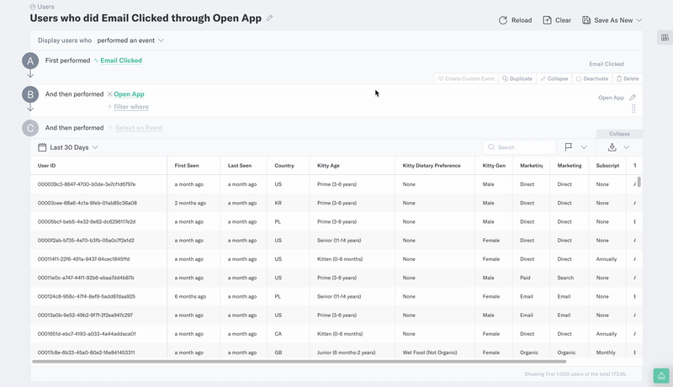The width and height of the screenshot is (673, 387).
Task: Select step A circle badge
Action: [x=30, y=61]
